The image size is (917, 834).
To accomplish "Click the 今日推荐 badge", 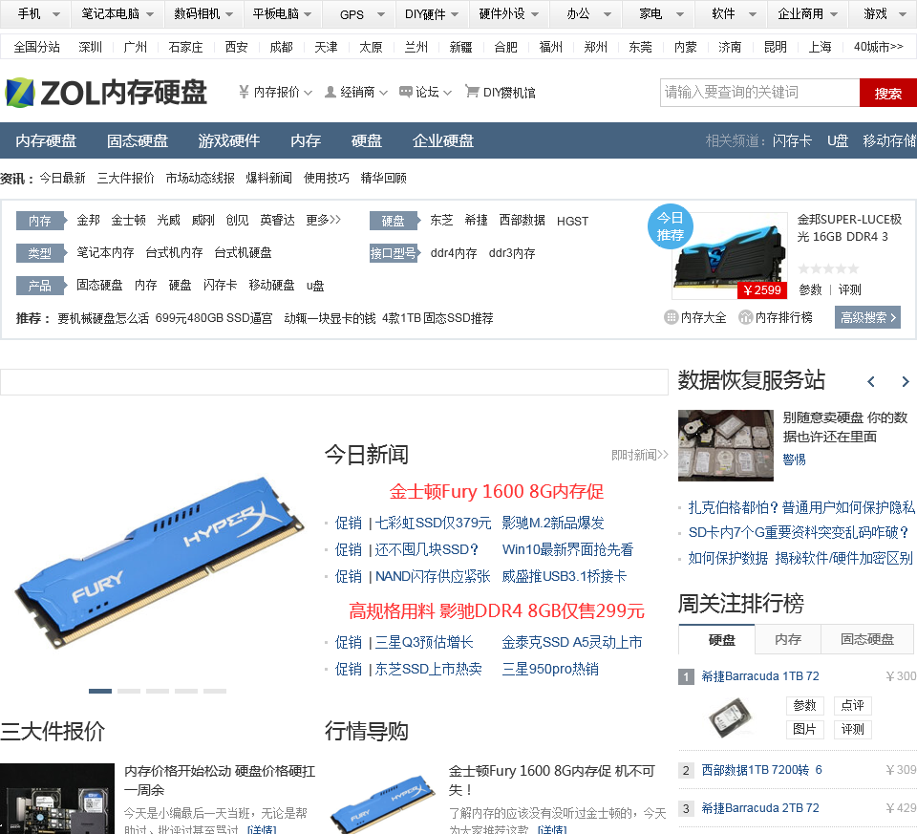I will [671, 227].
